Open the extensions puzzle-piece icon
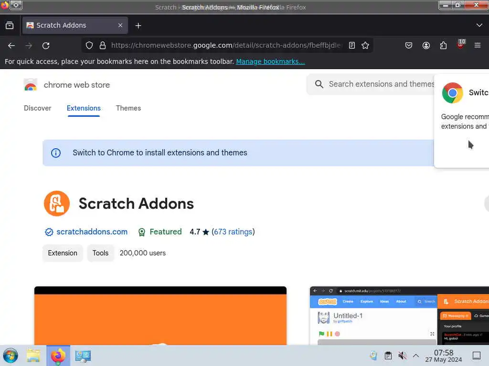 443,45
